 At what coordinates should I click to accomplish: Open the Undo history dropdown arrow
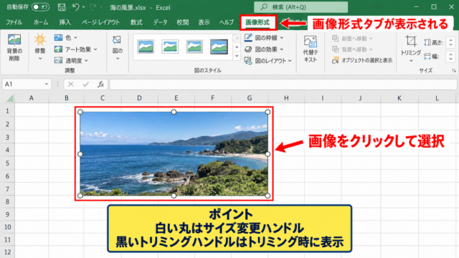(x=84, y=7)
